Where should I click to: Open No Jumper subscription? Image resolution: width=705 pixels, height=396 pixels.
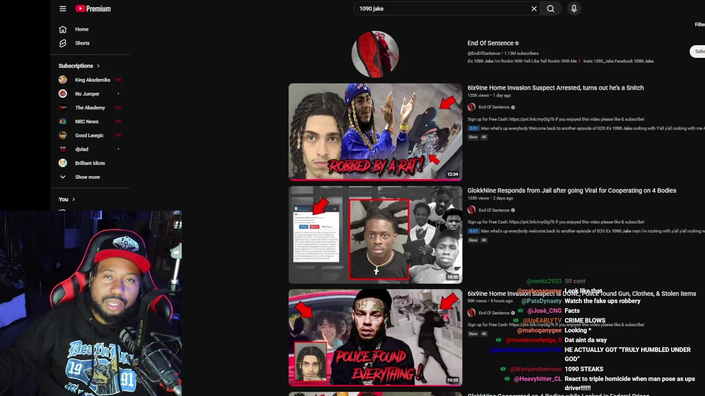(87, 94)
